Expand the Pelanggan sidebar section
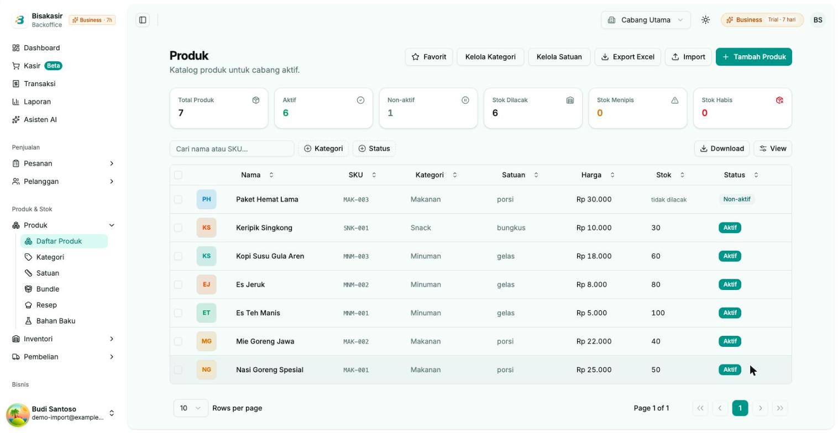This screenshot has width=838, height=433. click(x=63, y=181)
